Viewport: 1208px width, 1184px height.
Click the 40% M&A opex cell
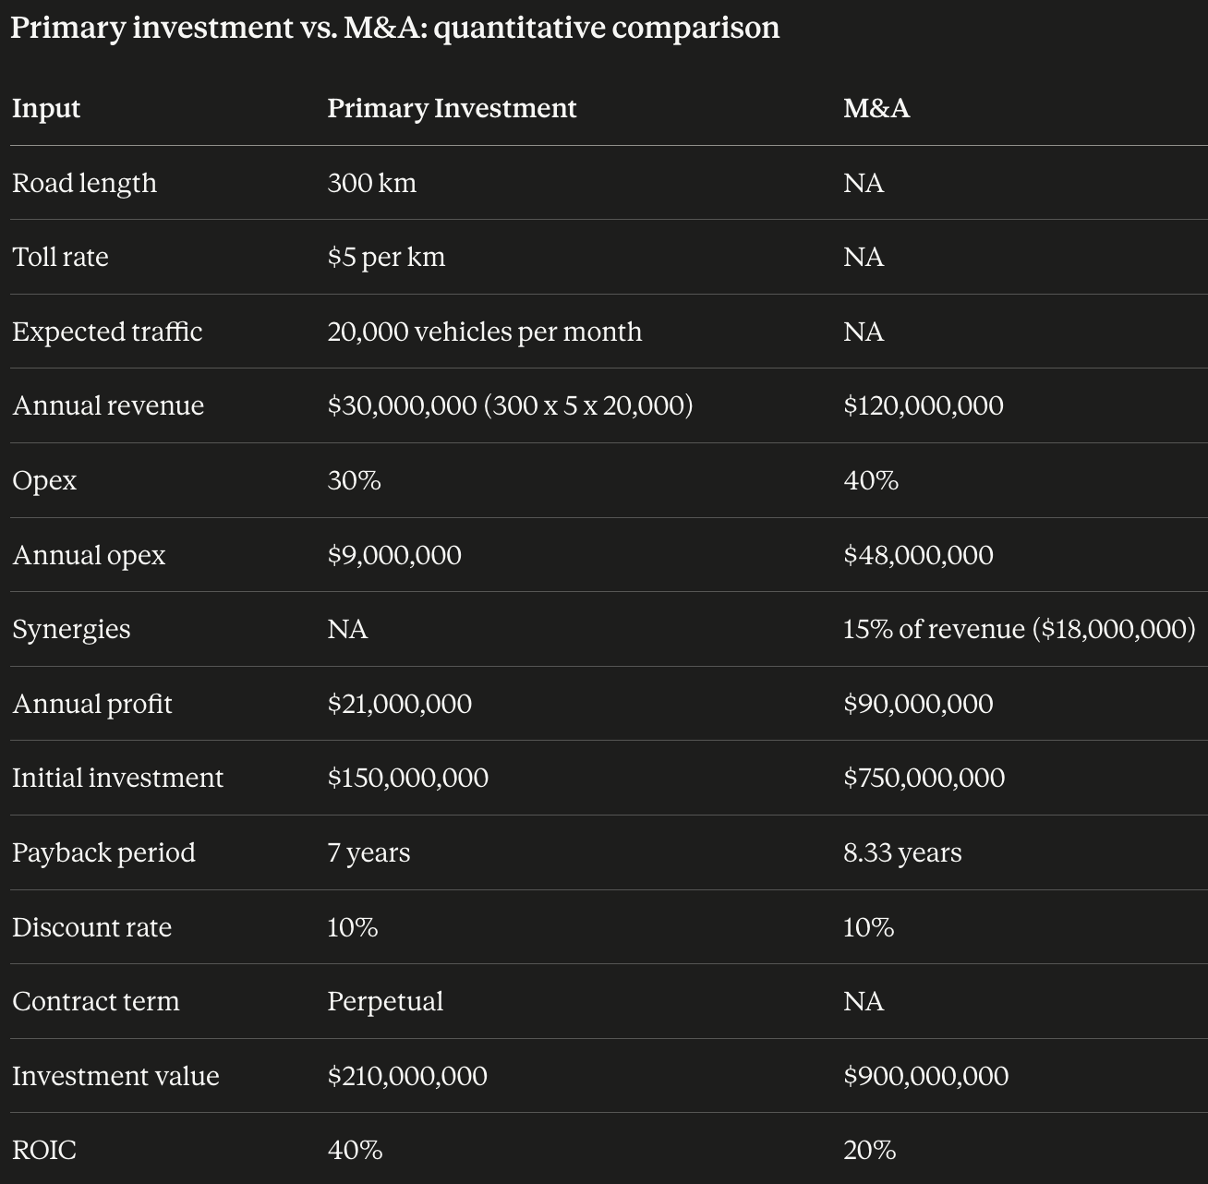[871, 480]
